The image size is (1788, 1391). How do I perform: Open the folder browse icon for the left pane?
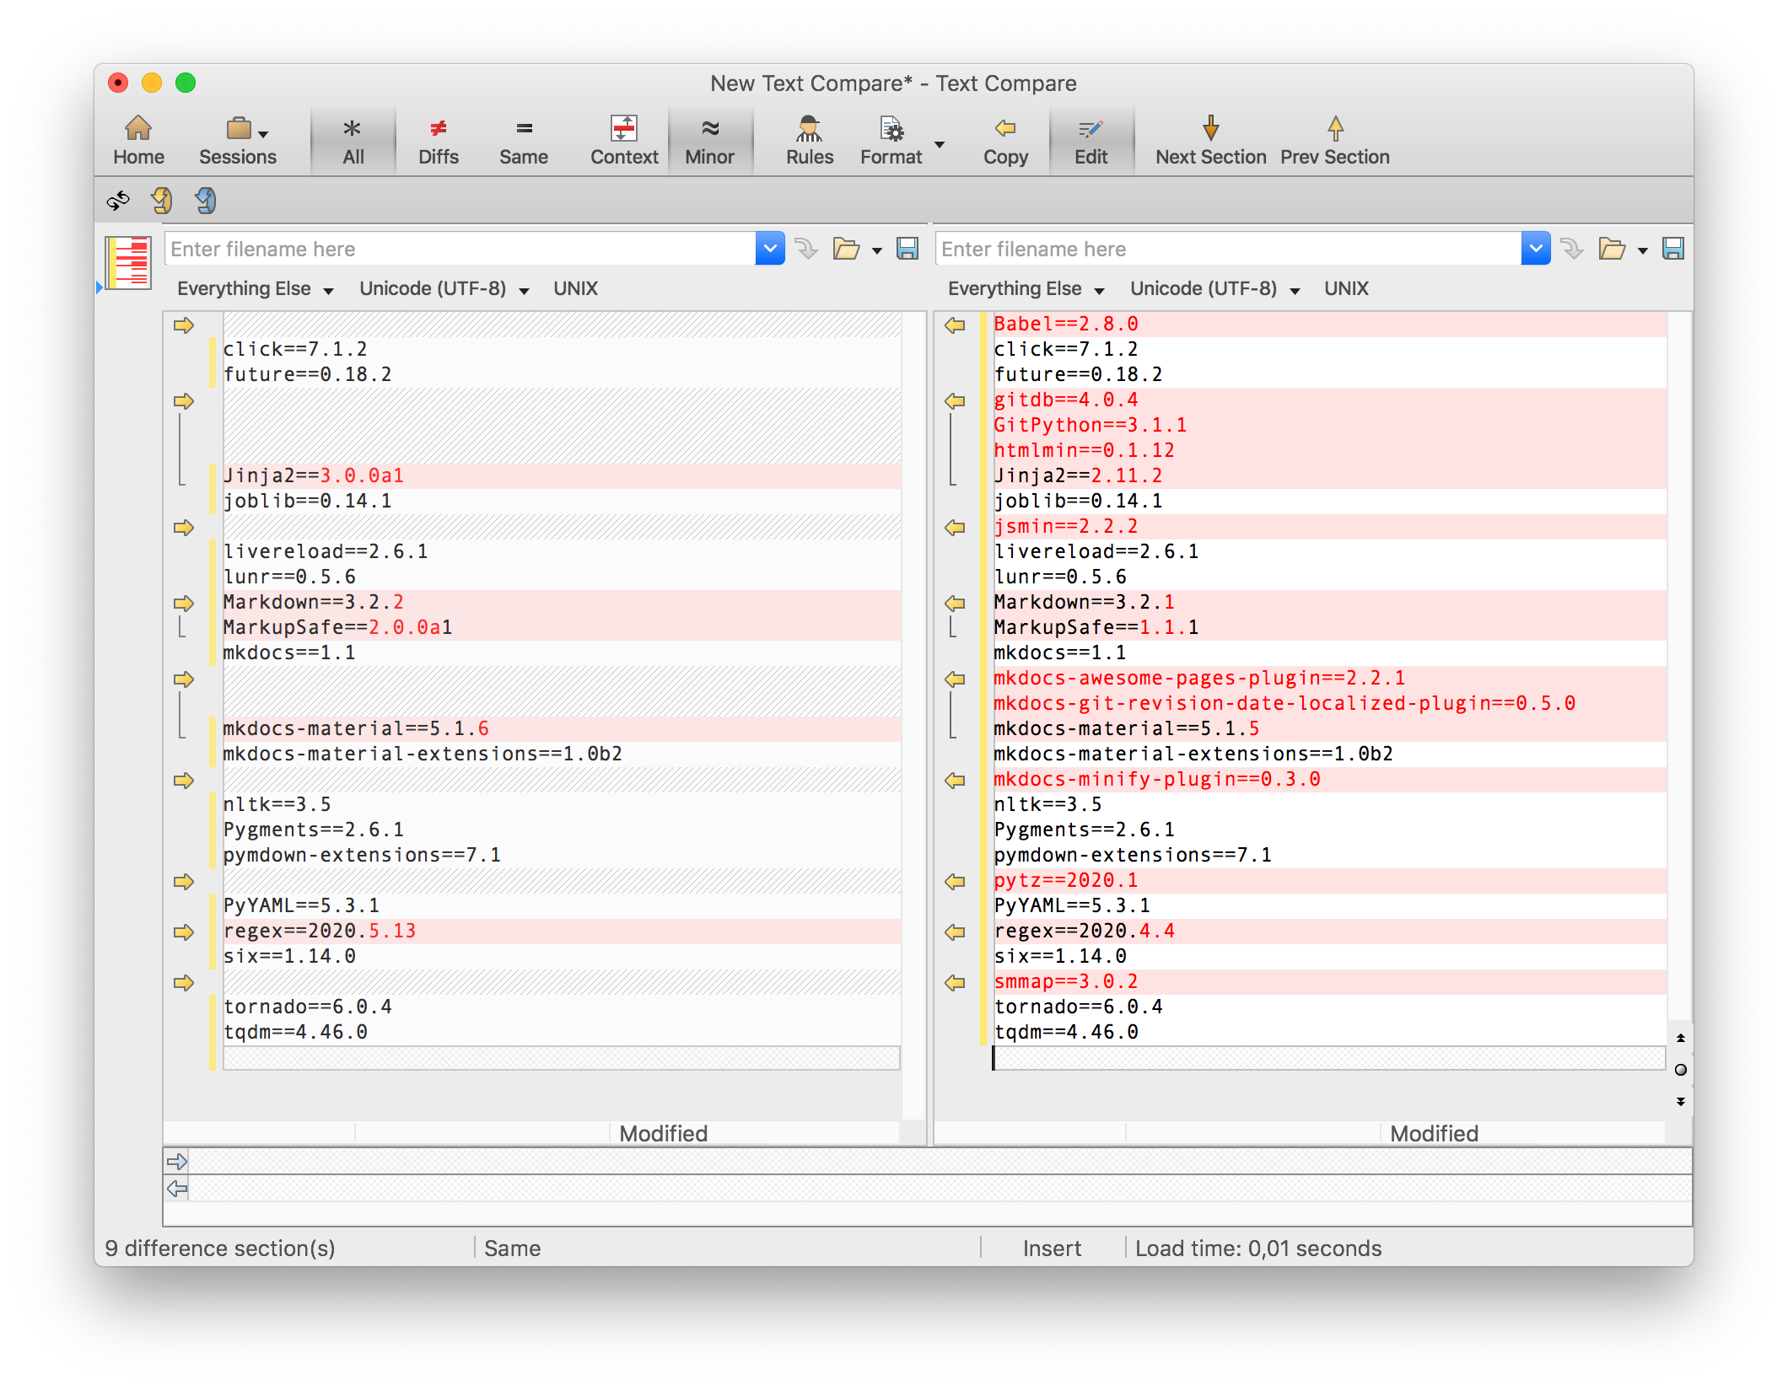point(847,249)
